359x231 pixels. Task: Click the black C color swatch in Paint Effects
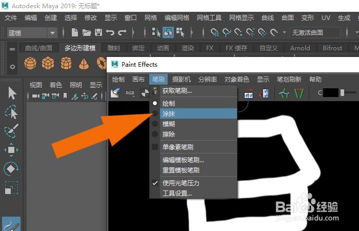[x=331, y=93]
